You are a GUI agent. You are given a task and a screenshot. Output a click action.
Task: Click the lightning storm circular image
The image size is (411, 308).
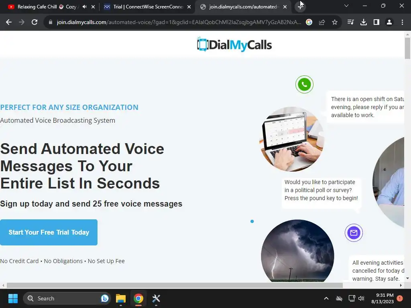pos(297,251)
